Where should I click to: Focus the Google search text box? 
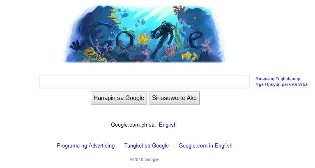(144, 82)
